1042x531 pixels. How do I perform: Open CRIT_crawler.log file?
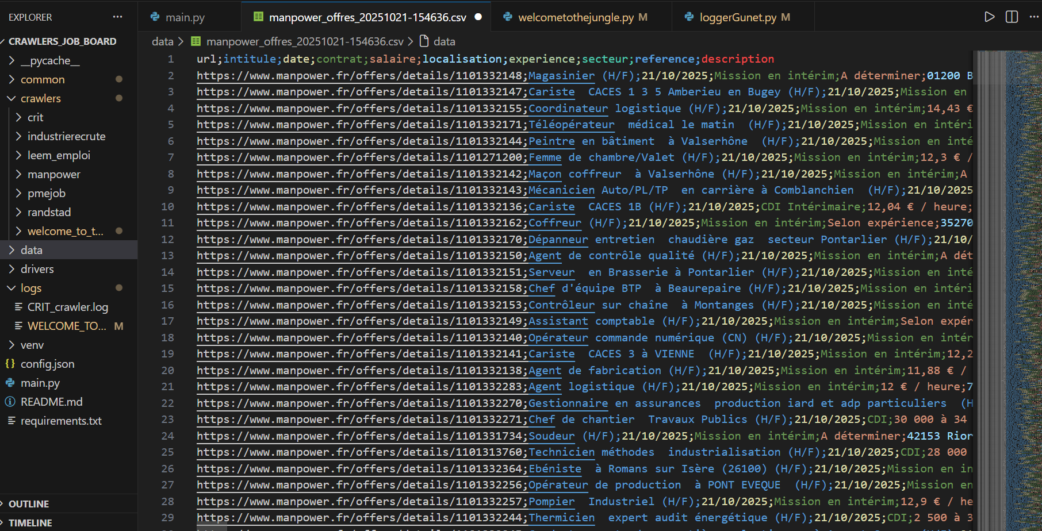67,307
